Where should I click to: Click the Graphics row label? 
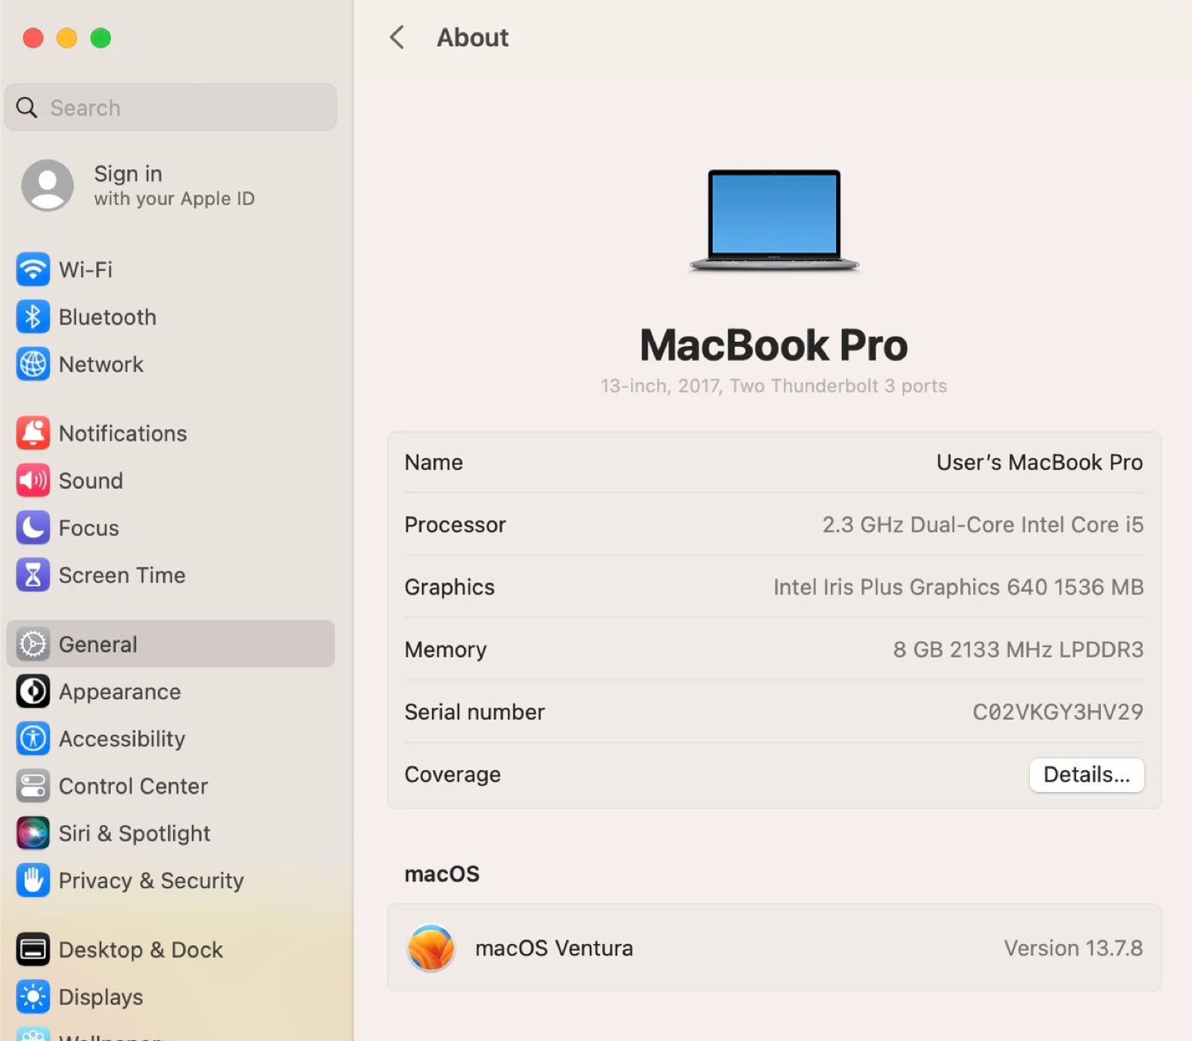[x=449, y=587]
